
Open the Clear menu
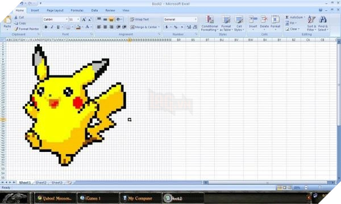click(x=292, y=29)
